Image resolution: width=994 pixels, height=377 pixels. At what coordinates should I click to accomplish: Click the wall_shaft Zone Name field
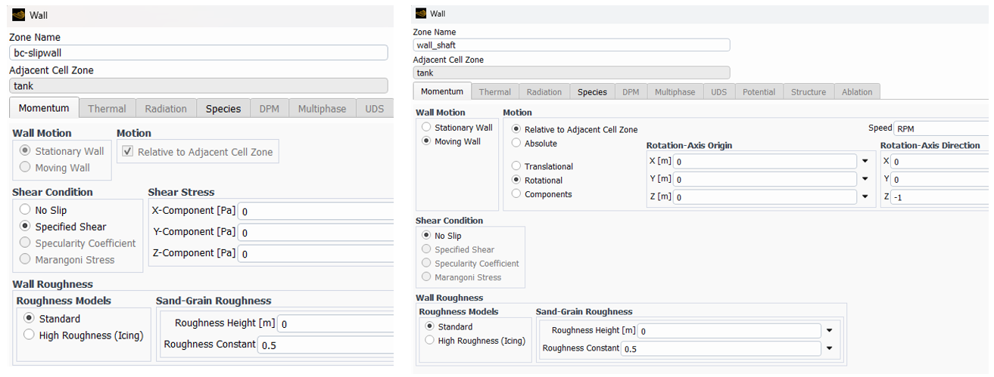click(572, 45)
